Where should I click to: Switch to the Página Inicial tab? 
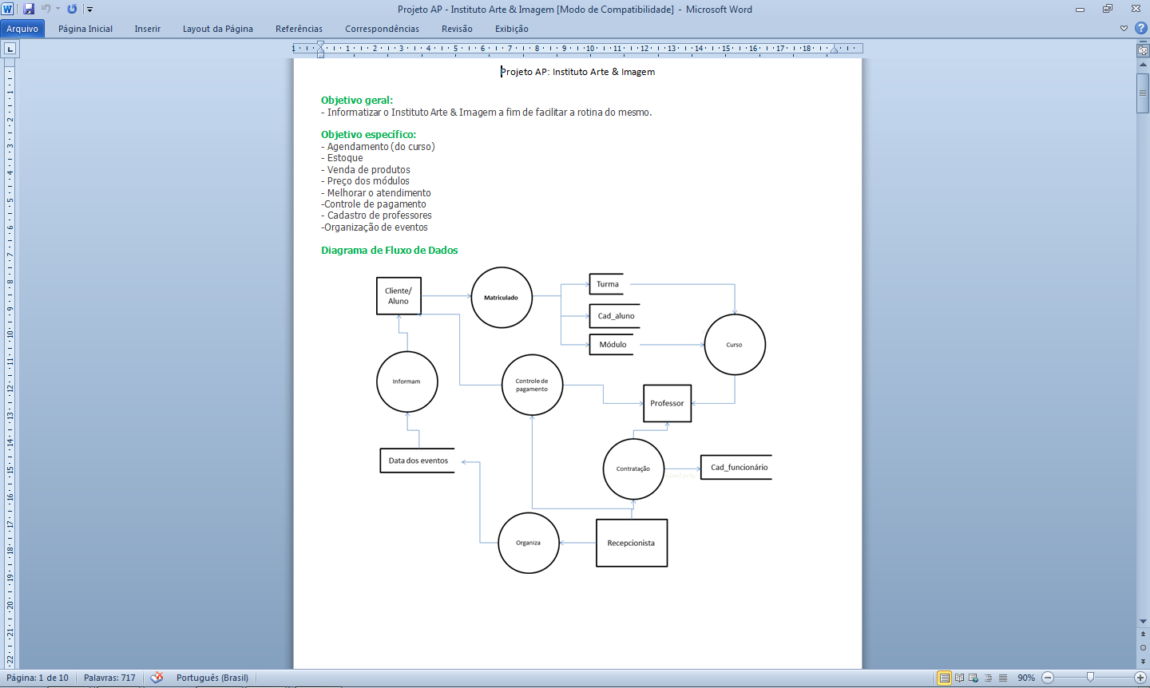[x=85, y=29]
